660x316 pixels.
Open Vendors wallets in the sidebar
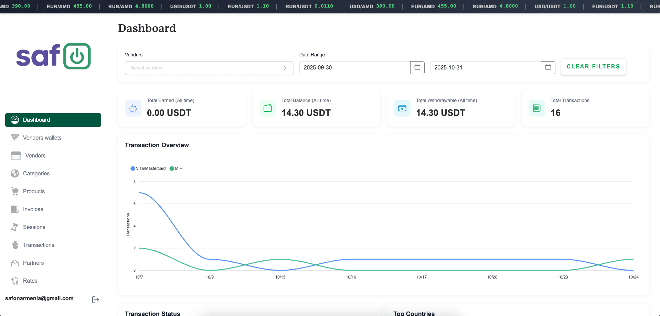(42, 138)
